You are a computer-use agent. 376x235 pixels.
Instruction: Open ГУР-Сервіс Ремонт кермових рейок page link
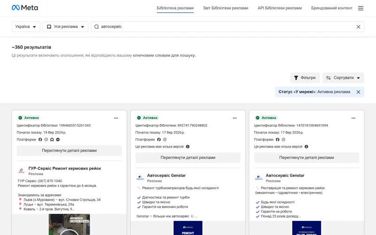65,168
